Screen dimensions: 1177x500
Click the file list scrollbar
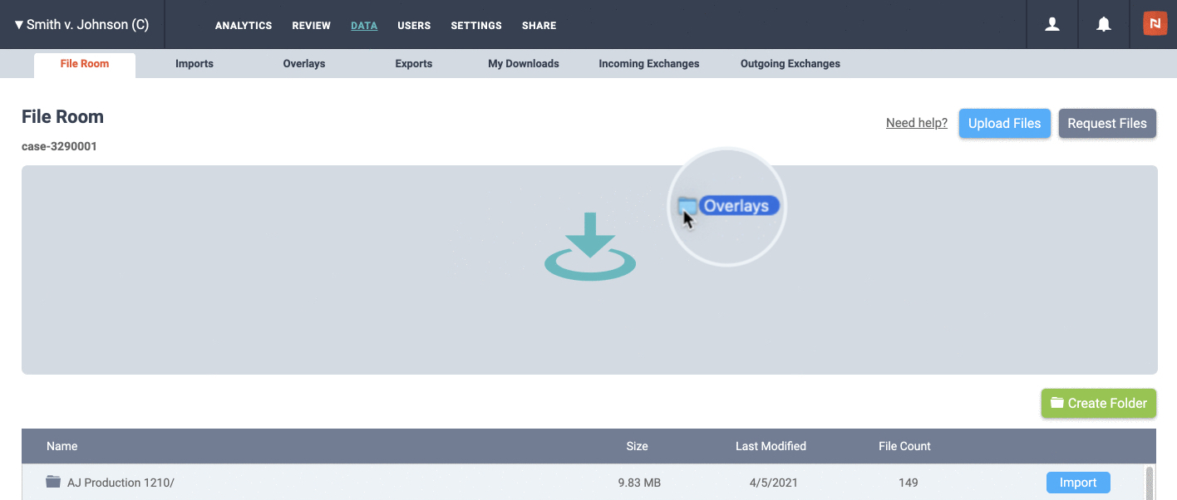coord(1150,483)
